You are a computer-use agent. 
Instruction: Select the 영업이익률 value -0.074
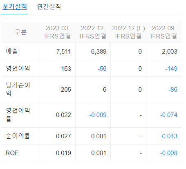tap(169, 115)
